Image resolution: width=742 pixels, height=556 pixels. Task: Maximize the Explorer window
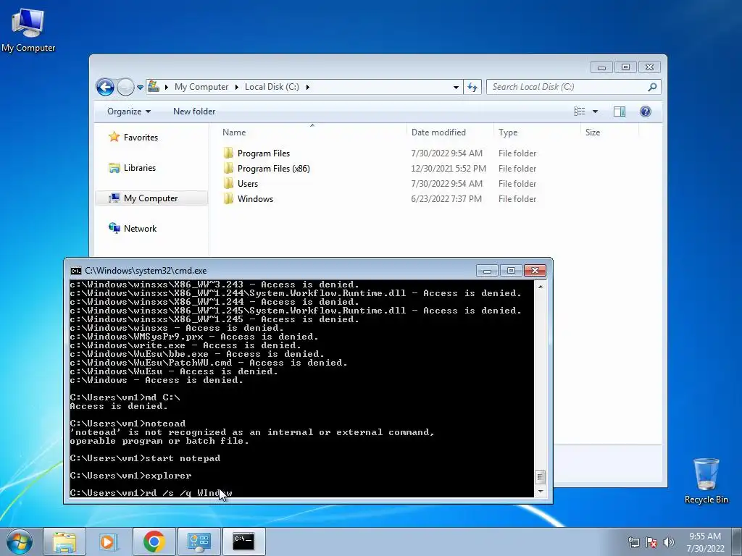pos(625,67)
